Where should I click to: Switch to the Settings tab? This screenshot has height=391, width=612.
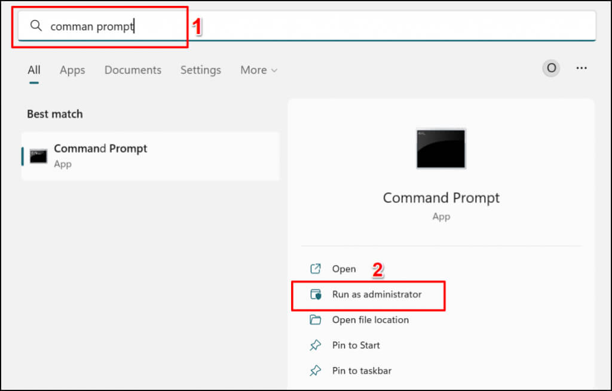pyautogui.click(x=201, y=70)
